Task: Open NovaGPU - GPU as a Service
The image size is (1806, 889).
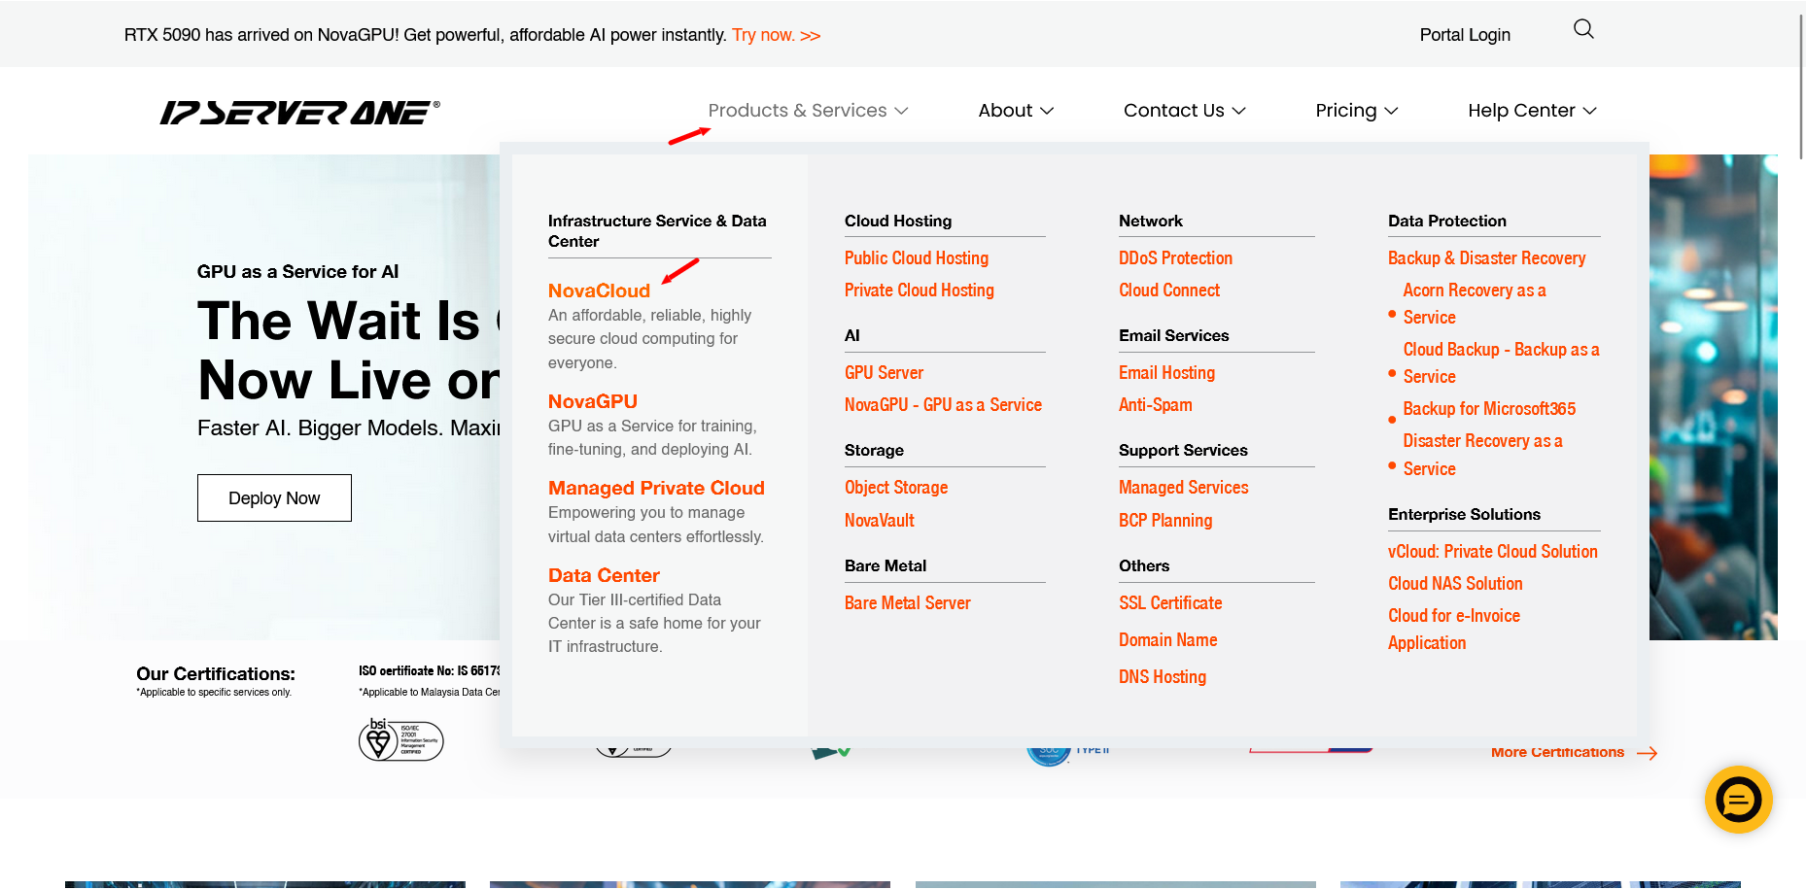Action: tap(943, 404)
